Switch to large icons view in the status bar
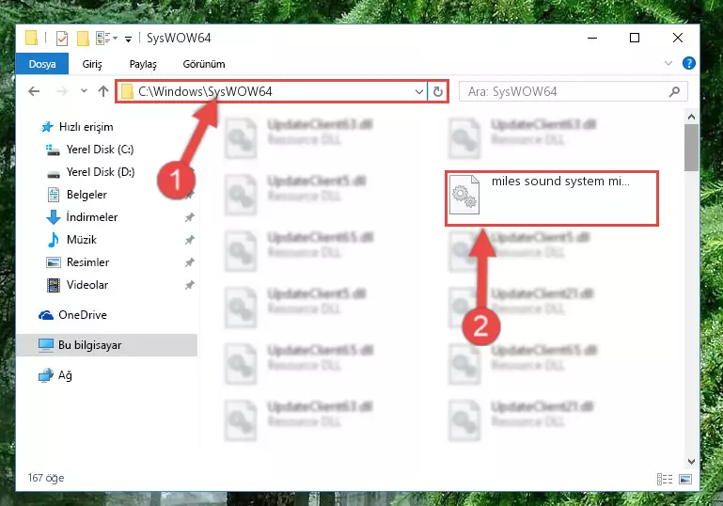723x506 pixels. (x=685, y=480)
